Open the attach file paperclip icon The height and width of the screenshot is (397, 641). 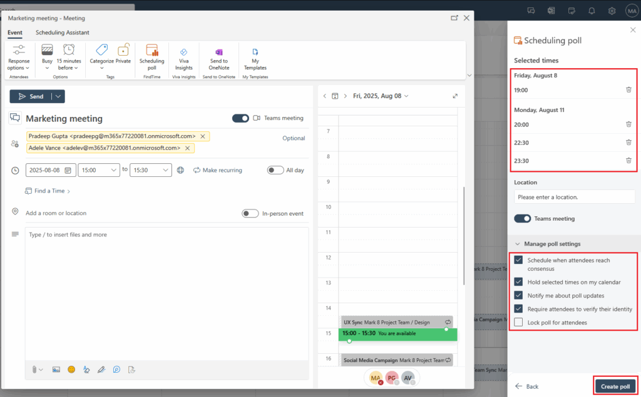[x=36, y=369]
